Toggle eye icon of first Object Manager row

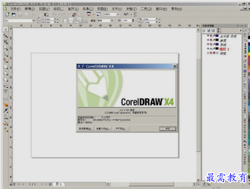(208, 35)
